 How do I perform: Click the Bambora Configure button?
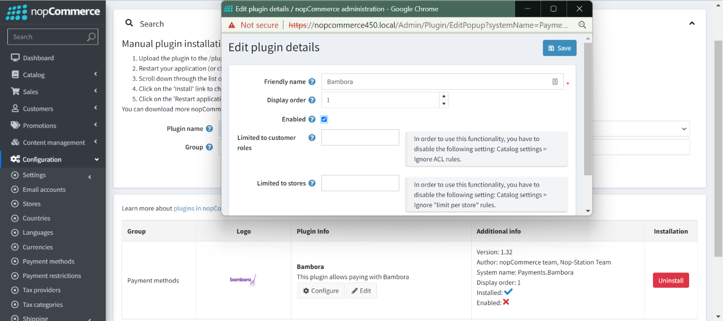[x=321, y=291]
